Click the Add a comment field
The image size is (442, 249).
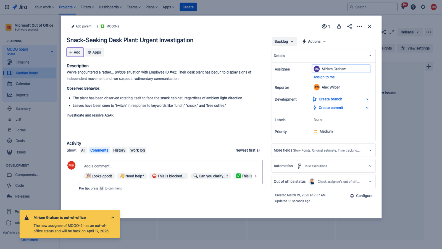(x=170, y=166)
